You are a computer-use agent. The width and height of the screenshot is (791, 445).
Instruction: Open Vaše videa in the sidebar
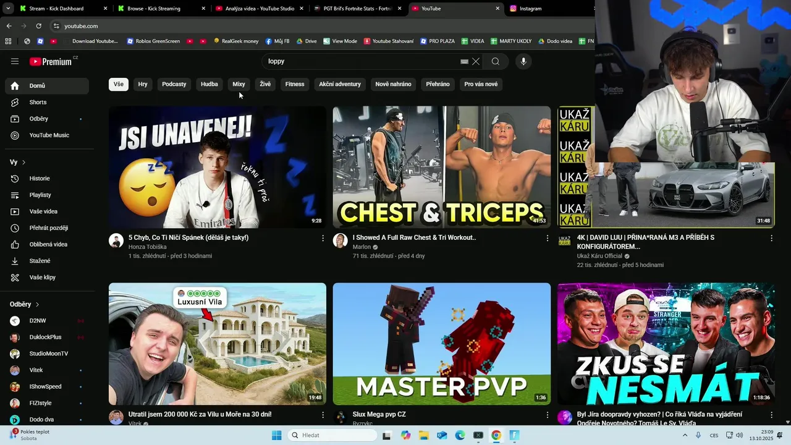pos(47,211)
